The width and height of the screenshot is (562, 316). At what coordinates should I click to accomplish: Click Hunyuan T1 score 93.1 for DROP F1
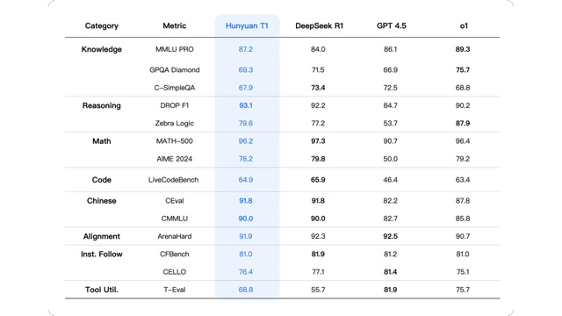(x=246, y=105)
